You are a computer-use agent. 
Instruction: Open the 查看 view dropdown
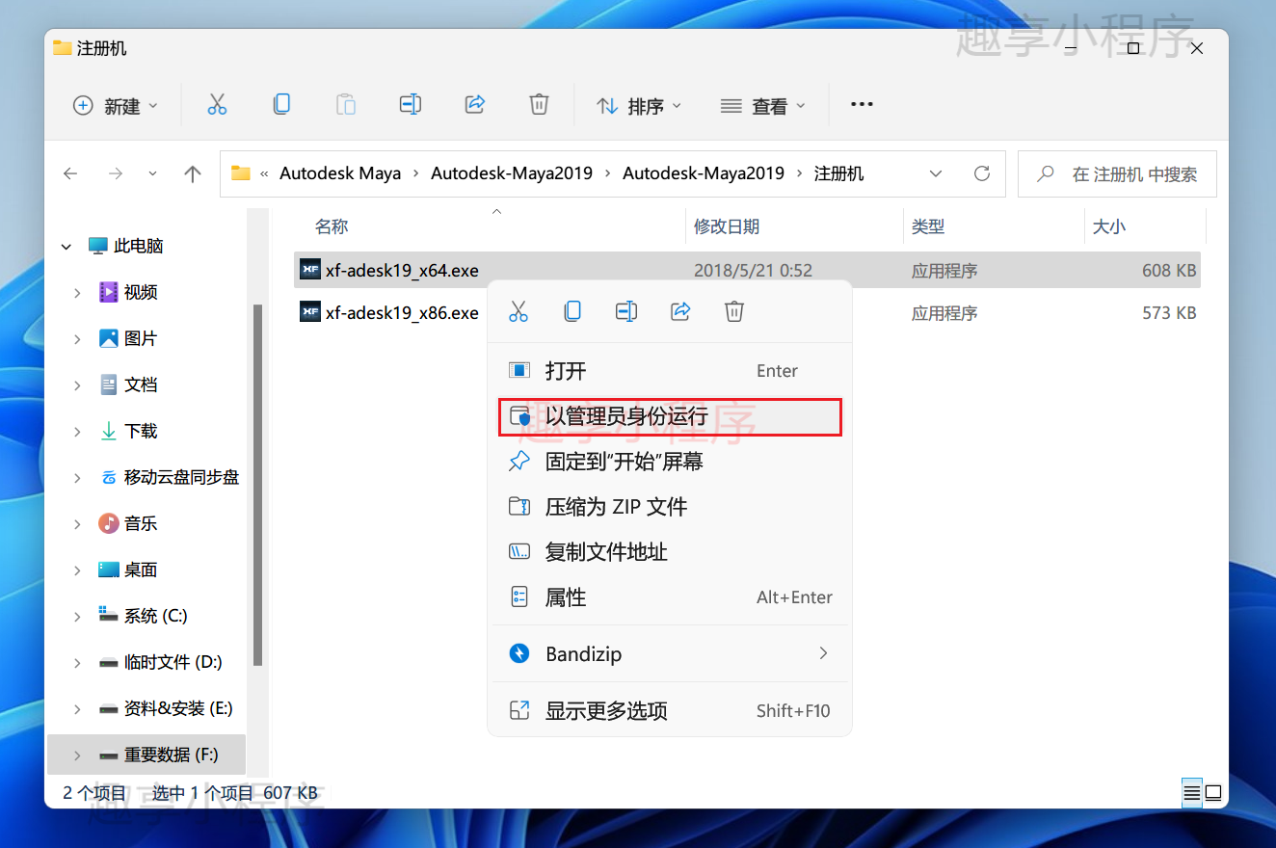click(x=763, y=106)
